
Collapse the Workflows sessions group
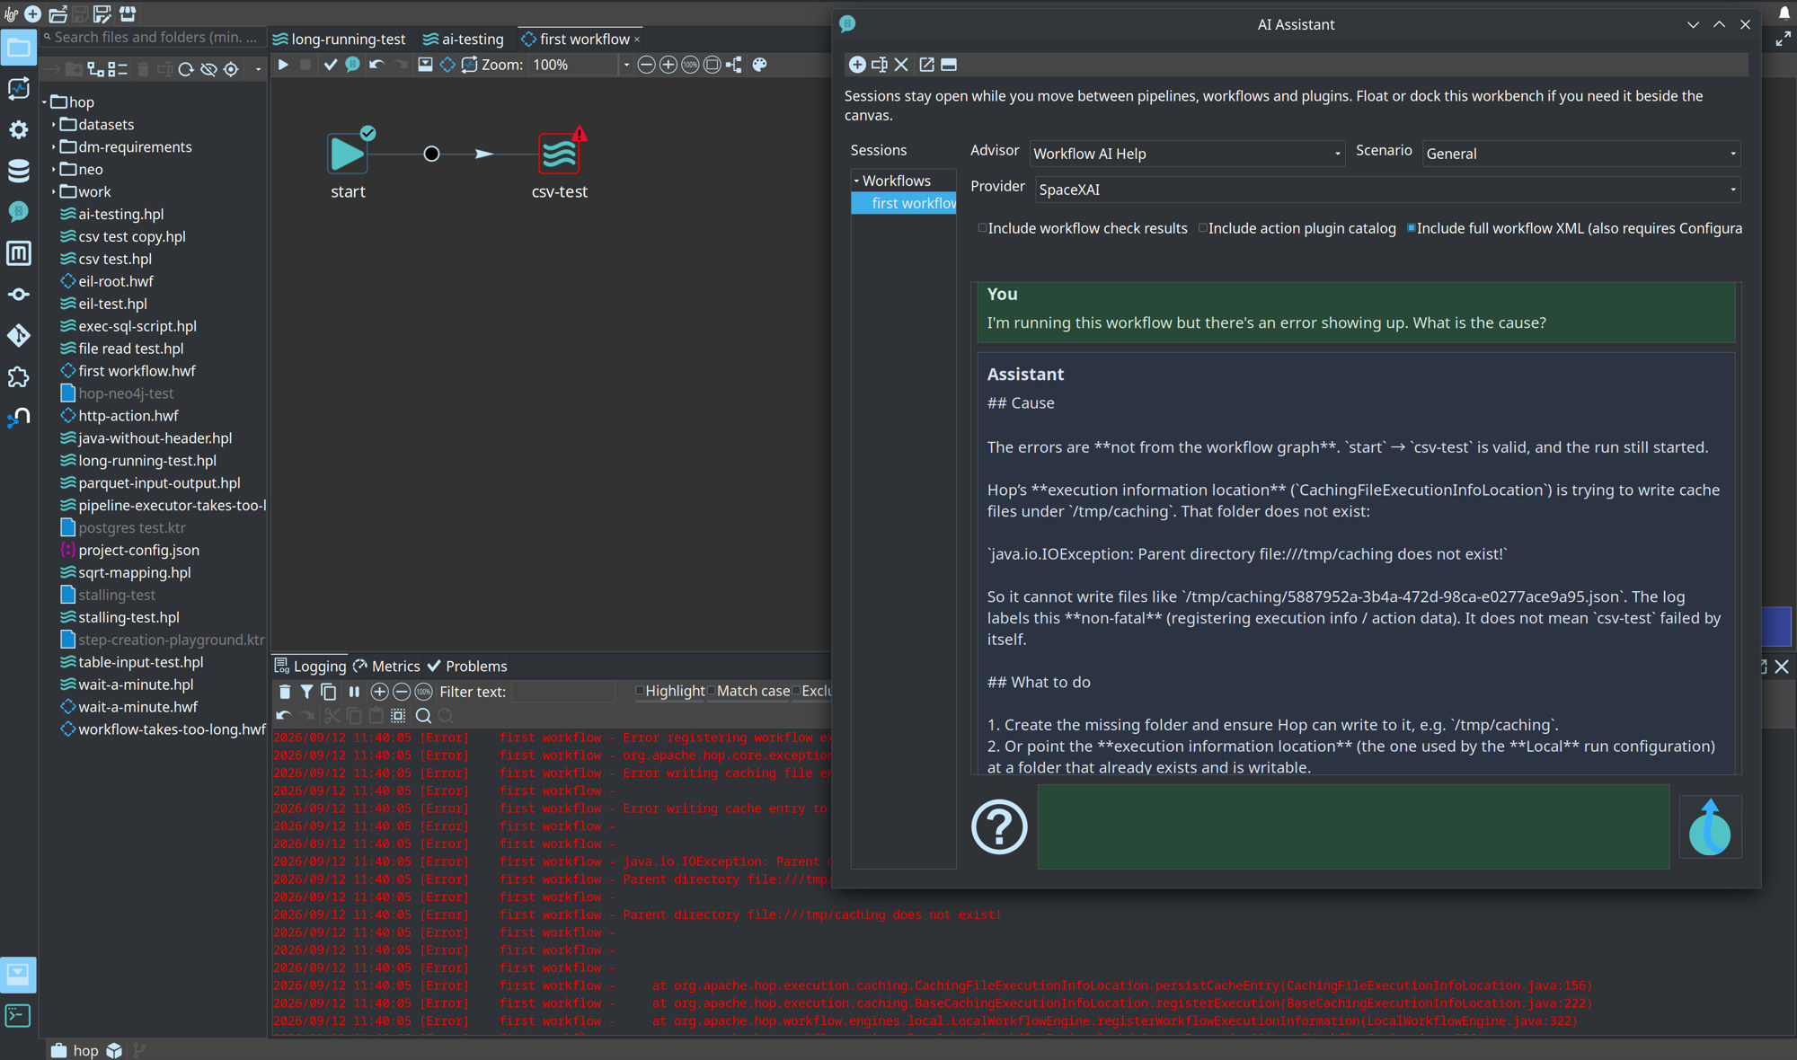click(x=856, y=181)
